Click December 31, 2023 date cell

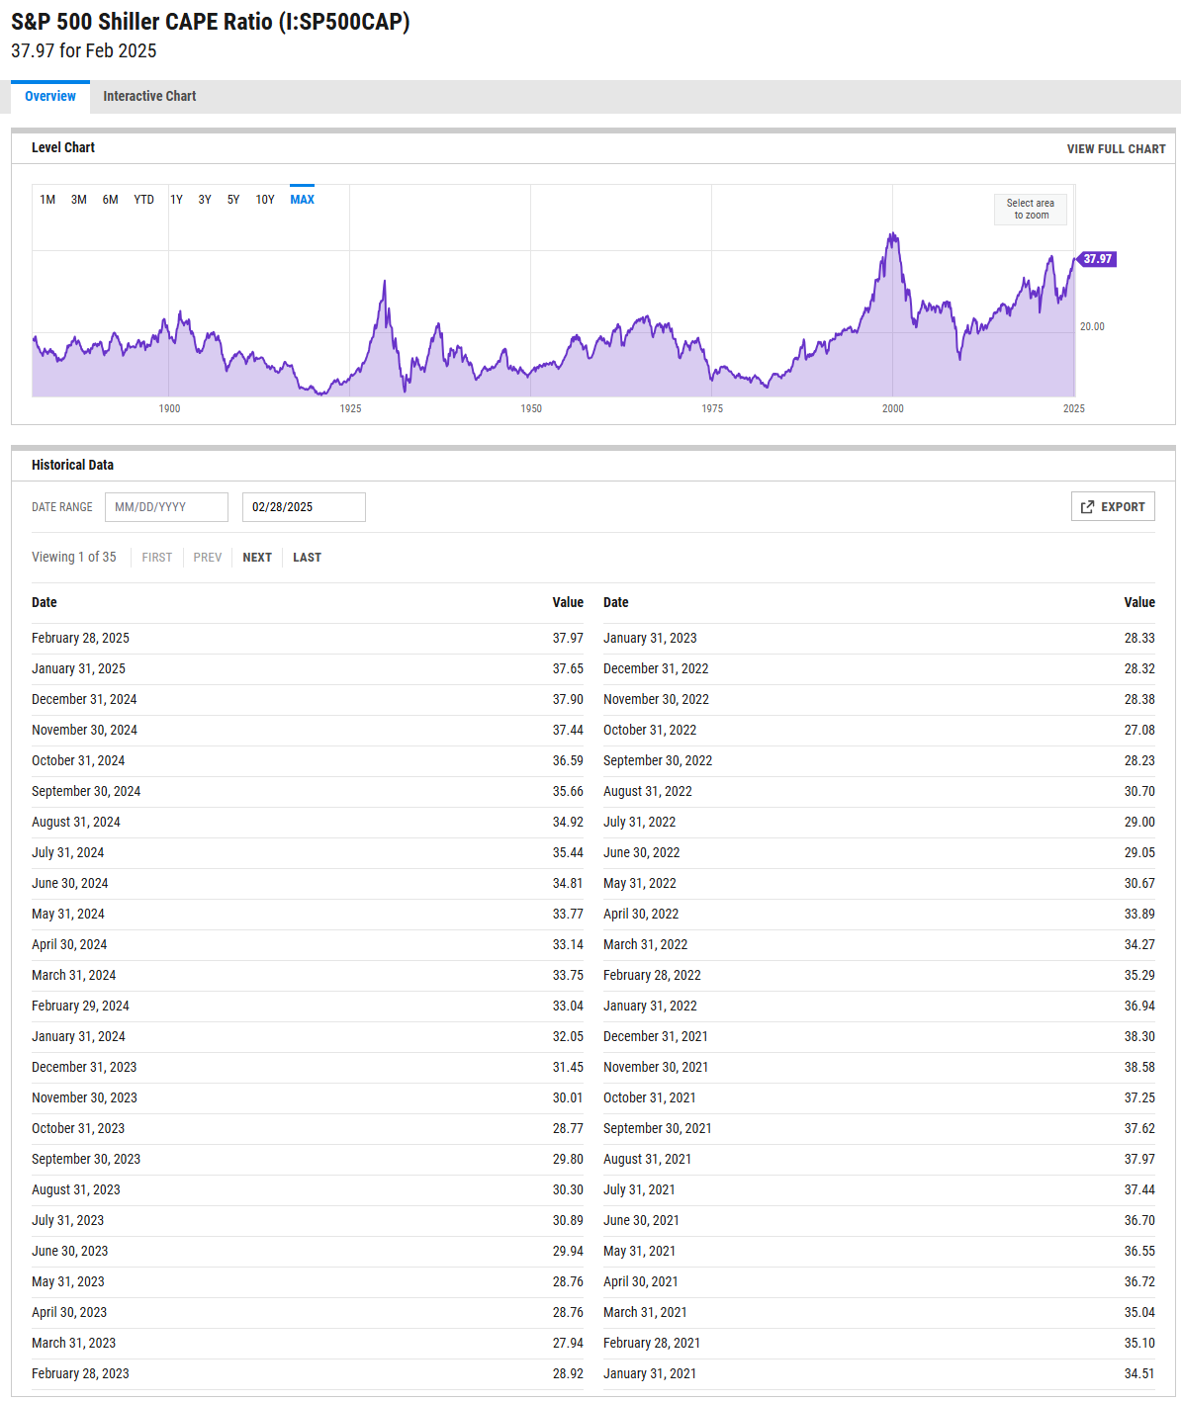click(84, 1068)
